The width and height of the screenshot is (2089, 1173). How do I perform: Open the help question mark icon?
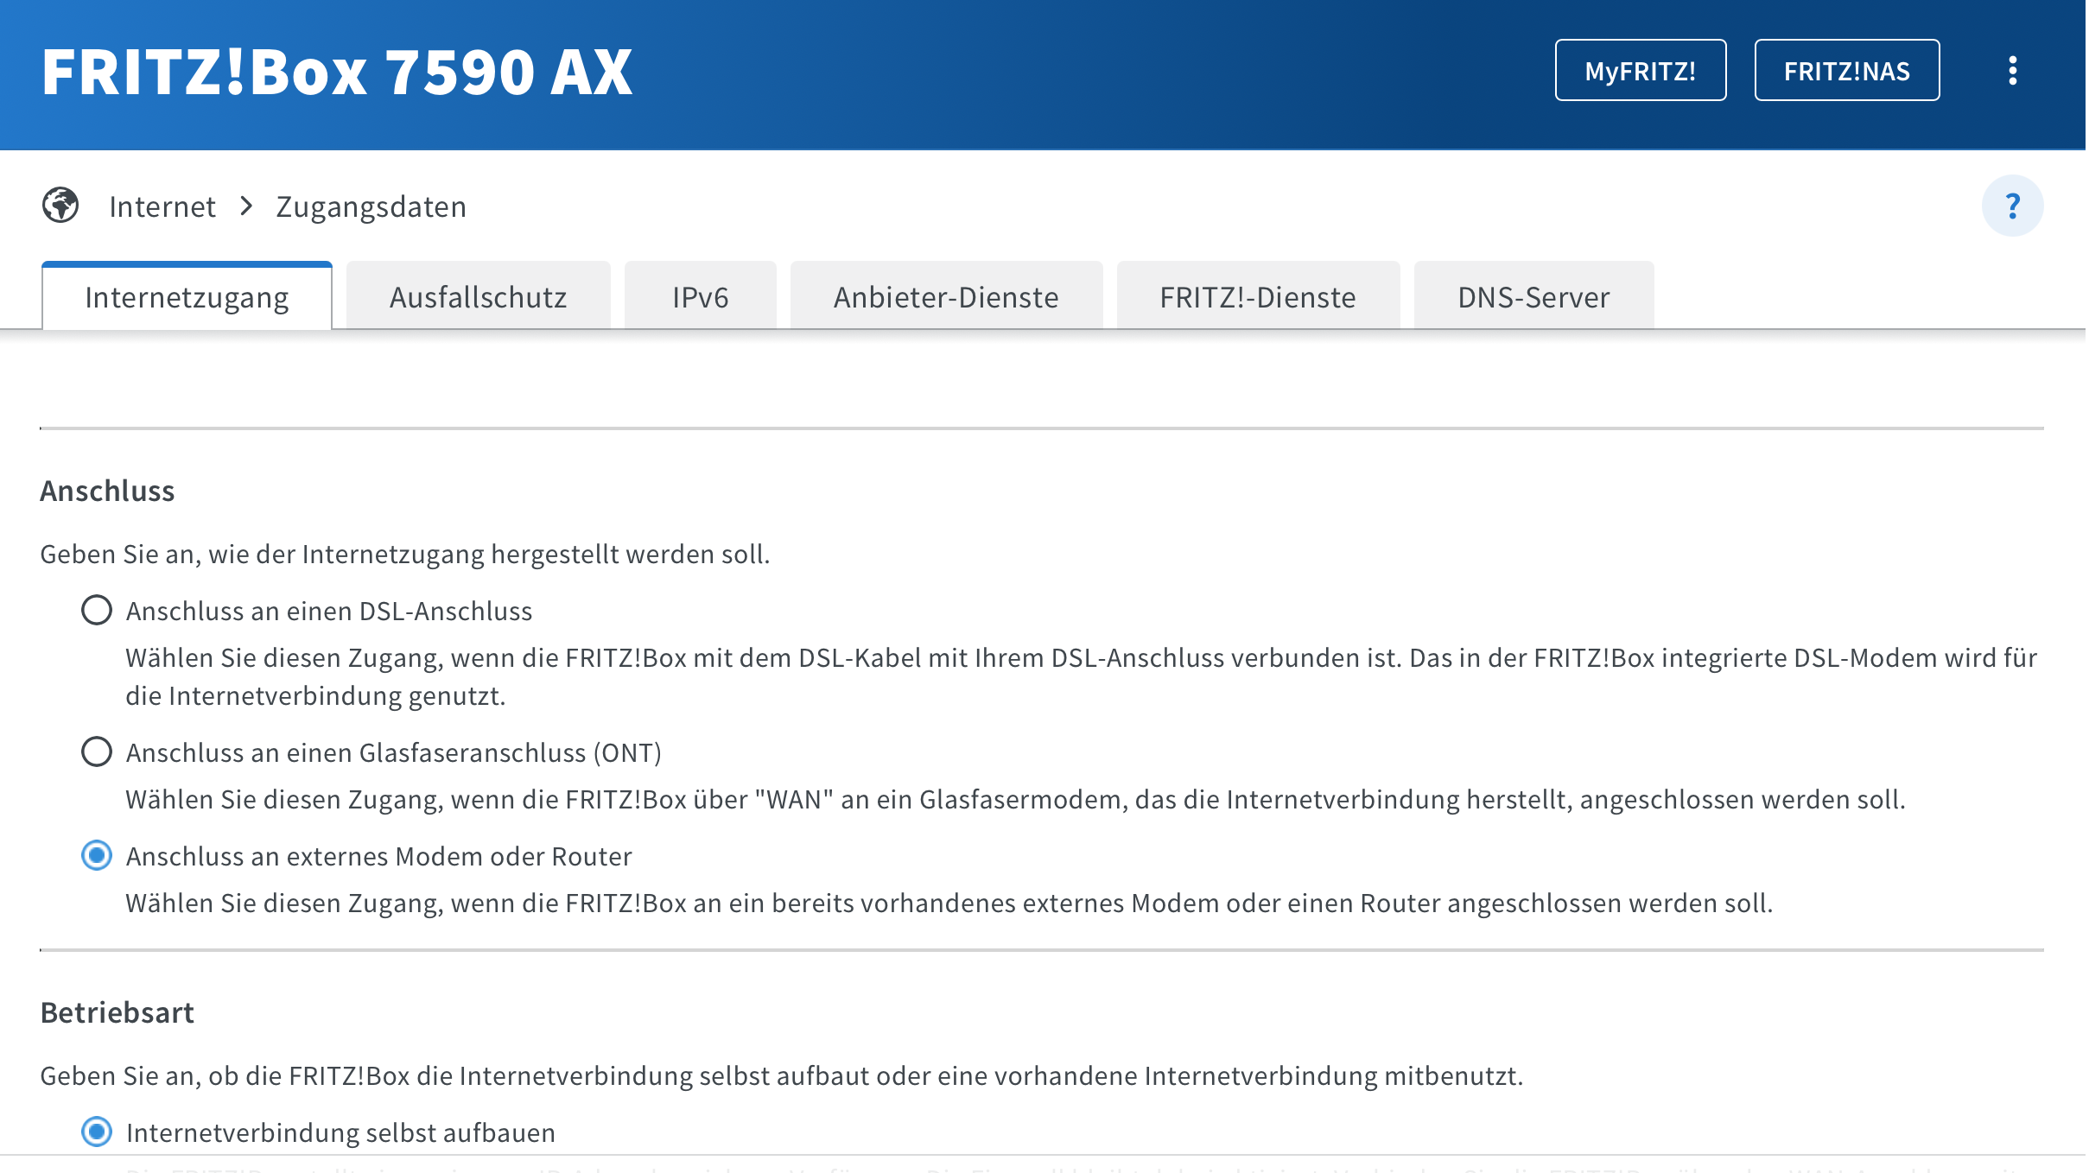[2012, 206]
